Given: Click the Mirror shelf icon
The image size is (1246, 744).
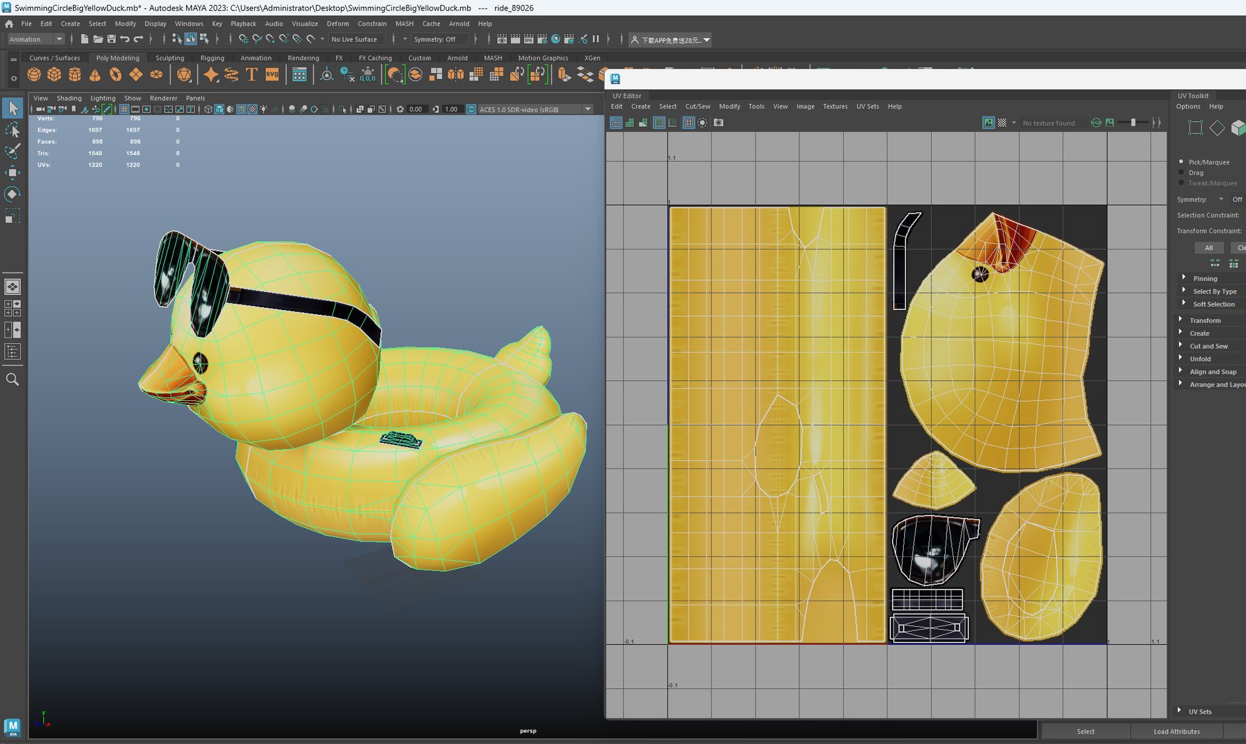Looking at the screenshot, I should pos(456,74).
